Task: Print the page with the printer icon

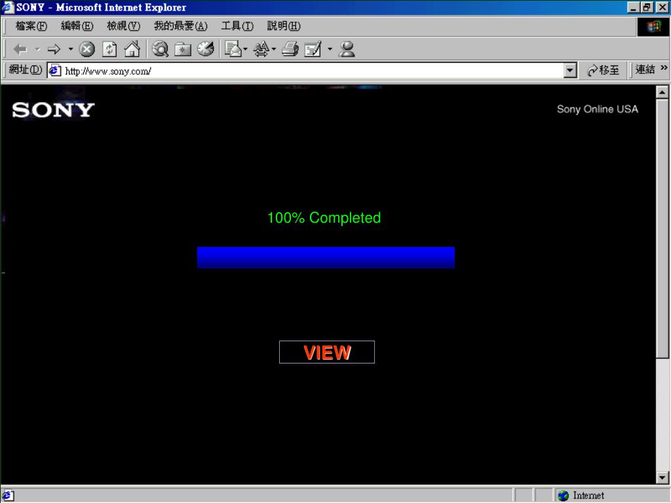Action: pos(290,49)
